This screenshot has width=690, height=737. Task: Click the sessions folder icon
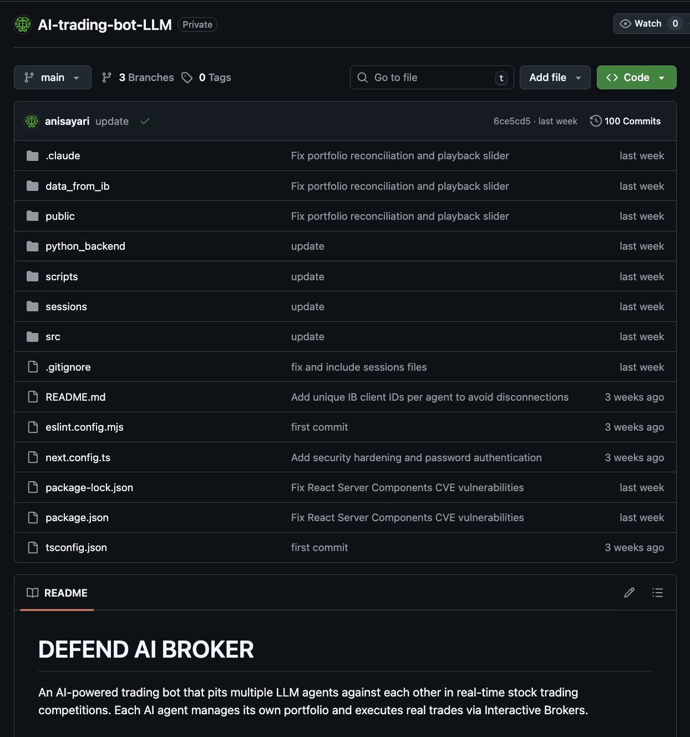(33, 306)
